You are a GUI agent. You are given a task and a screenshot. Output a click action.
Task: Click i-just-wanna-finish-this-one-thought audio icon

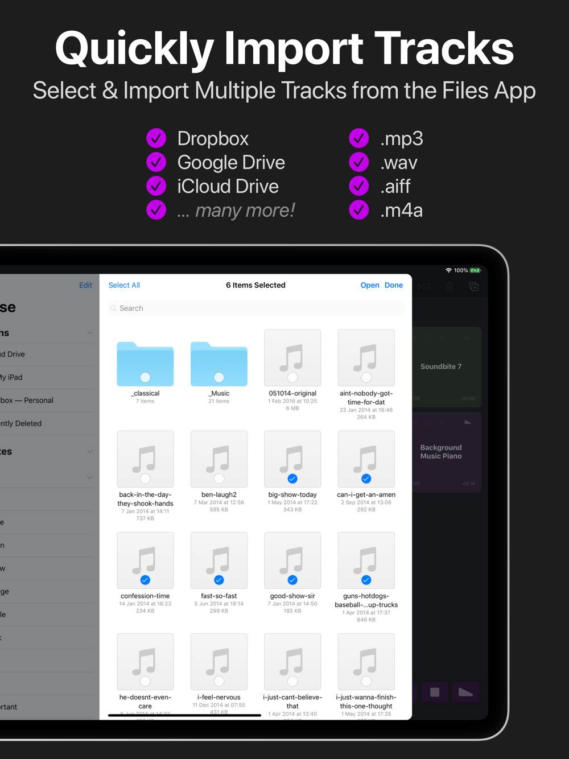click(x=366, y=662)
